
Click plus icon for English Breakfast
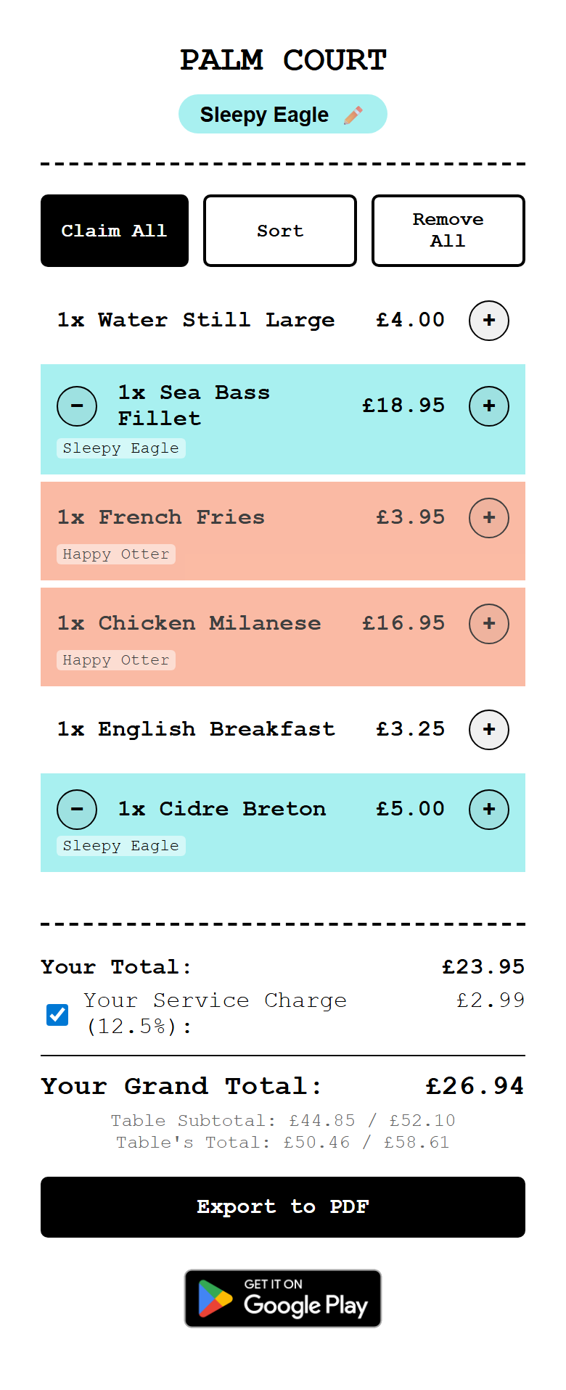[x=489, y=730]
